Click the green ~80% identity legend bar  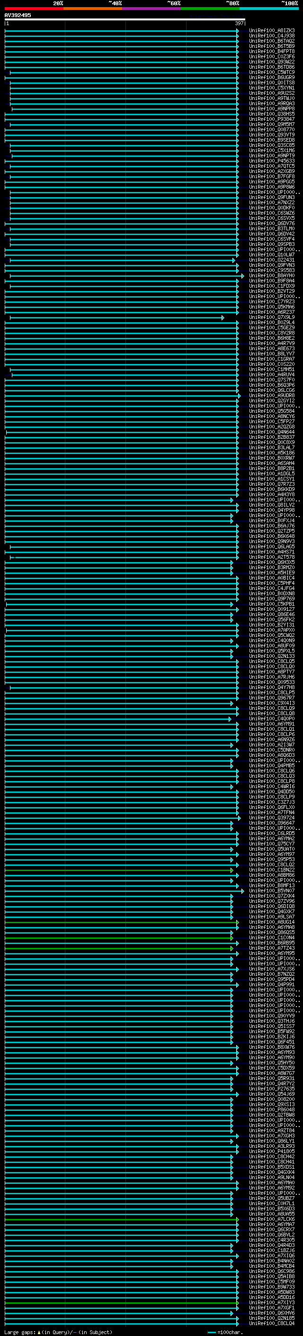point(210,9)
